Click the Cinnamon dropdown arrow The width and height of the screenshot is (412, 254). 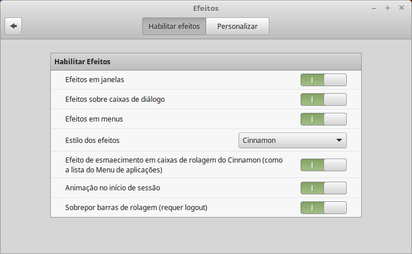(339, 140)
